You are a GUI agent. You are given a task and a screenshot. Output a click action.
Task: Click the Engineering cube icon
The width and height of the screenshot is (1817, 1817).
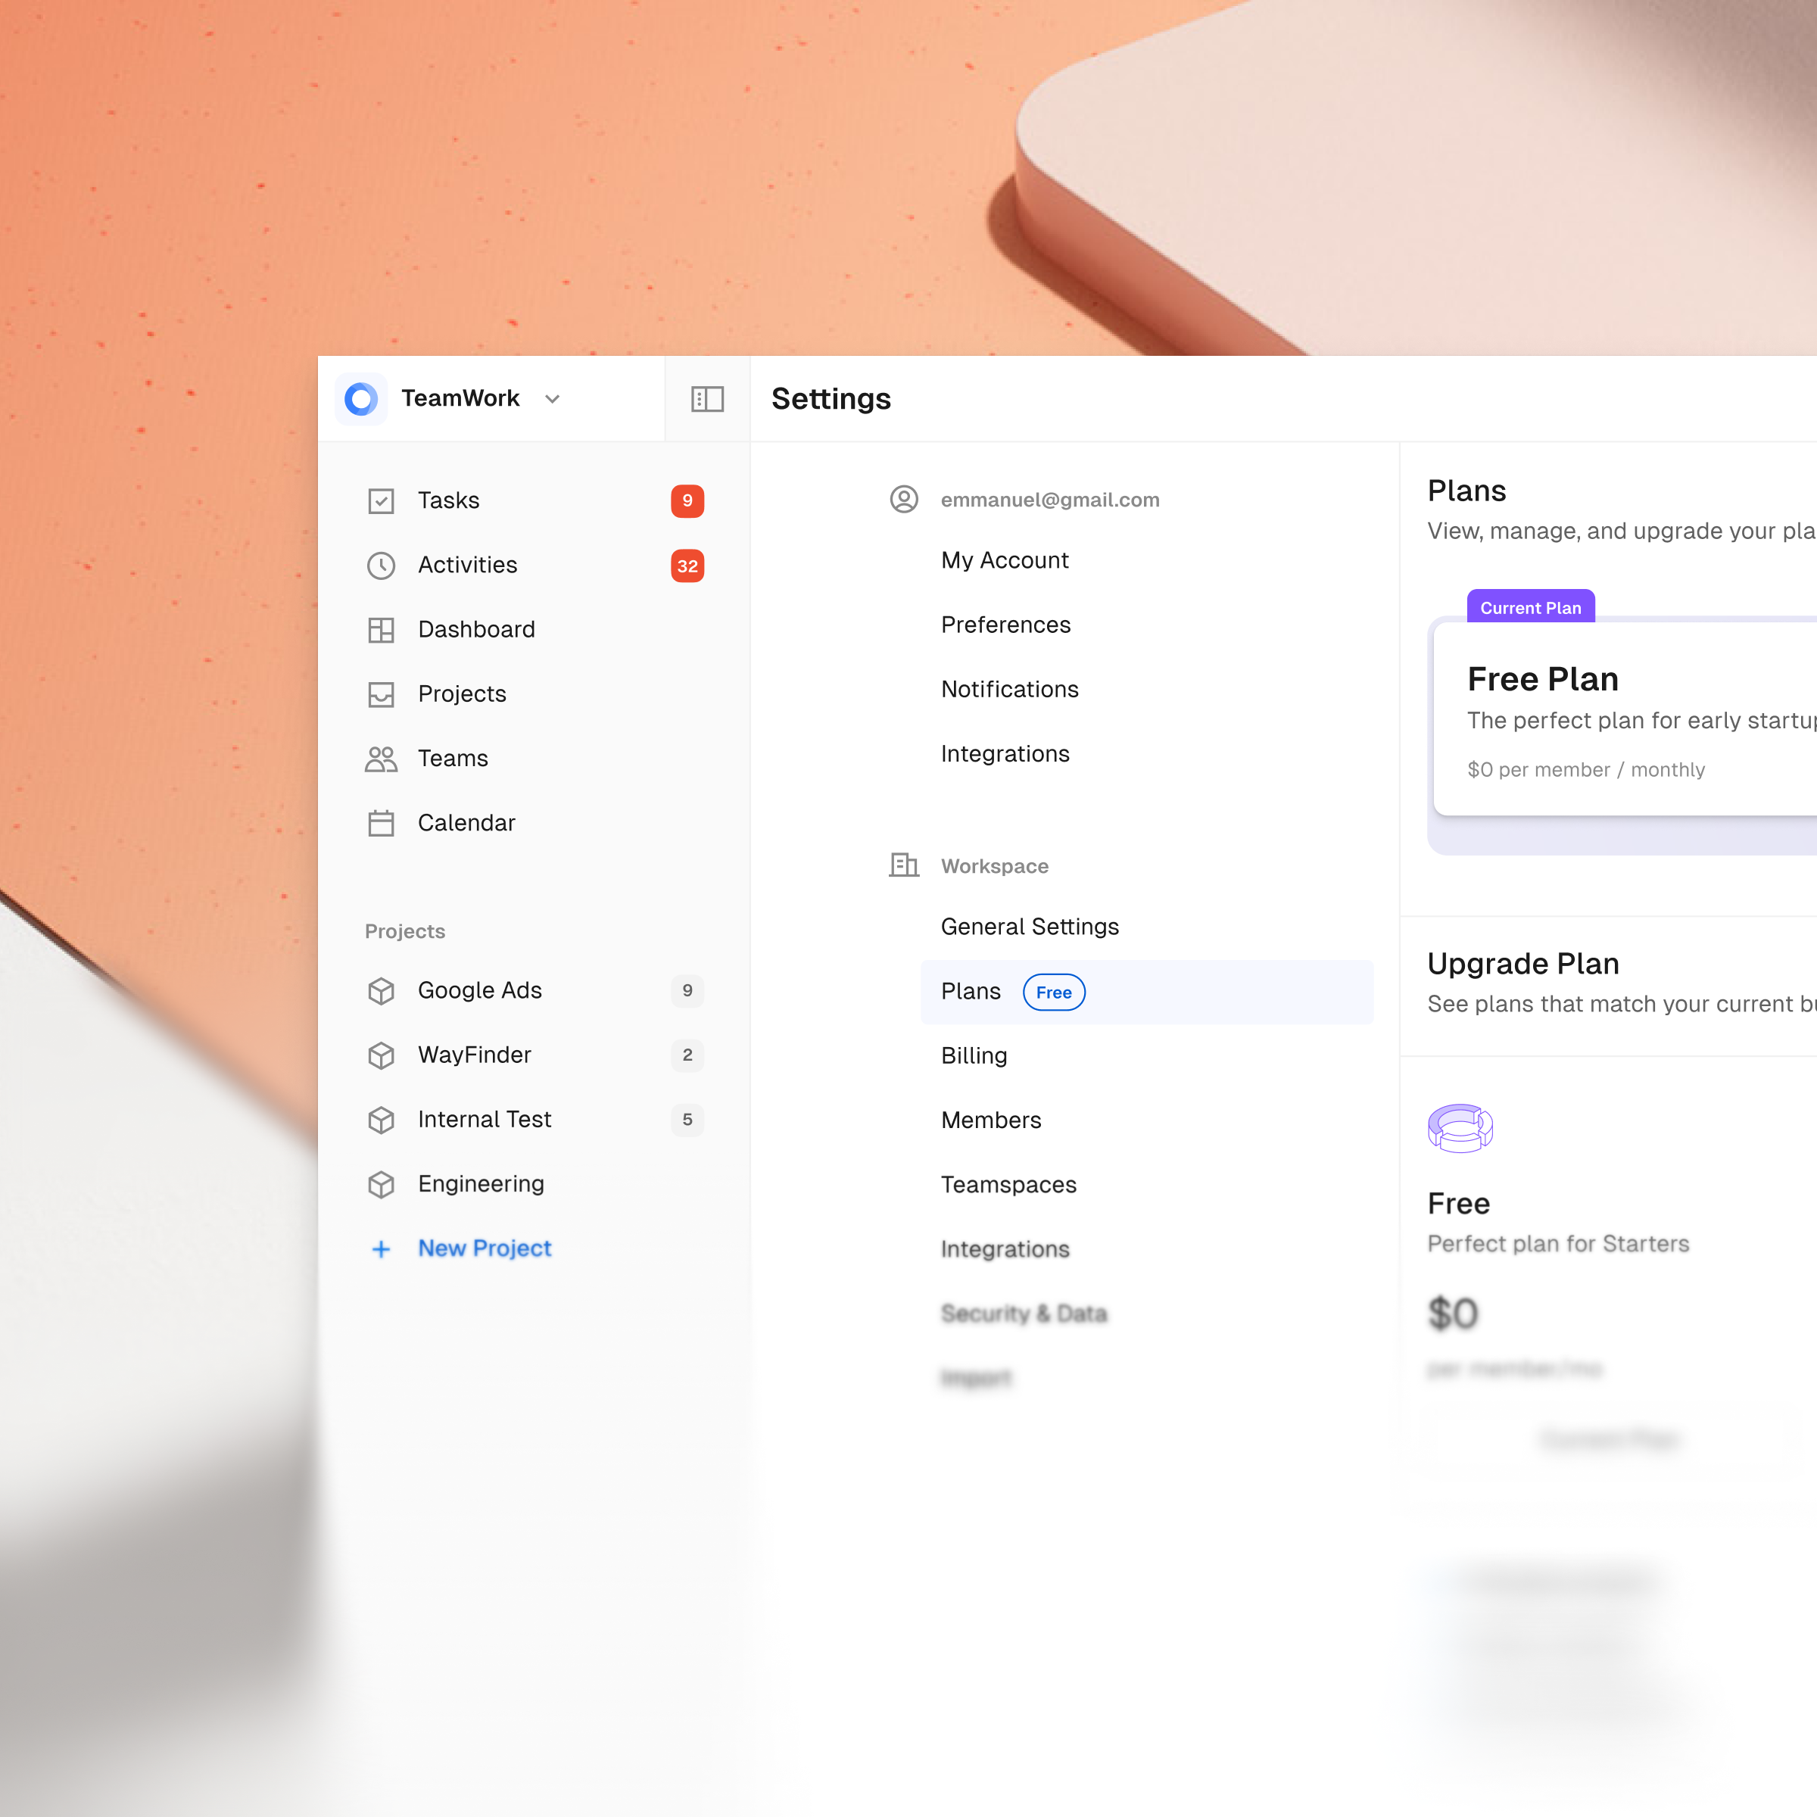(381, 1184)
